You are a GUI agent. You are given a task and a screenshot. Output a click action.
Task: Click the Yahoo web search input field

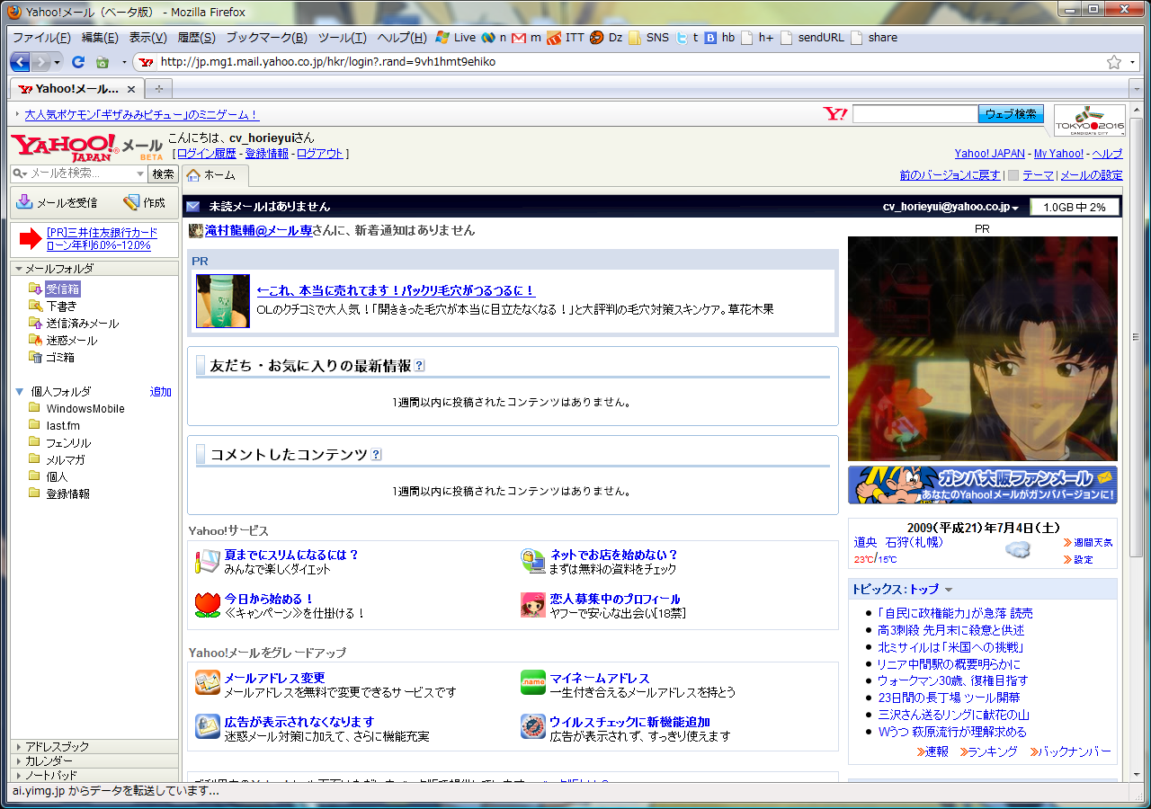click(915, 114)
